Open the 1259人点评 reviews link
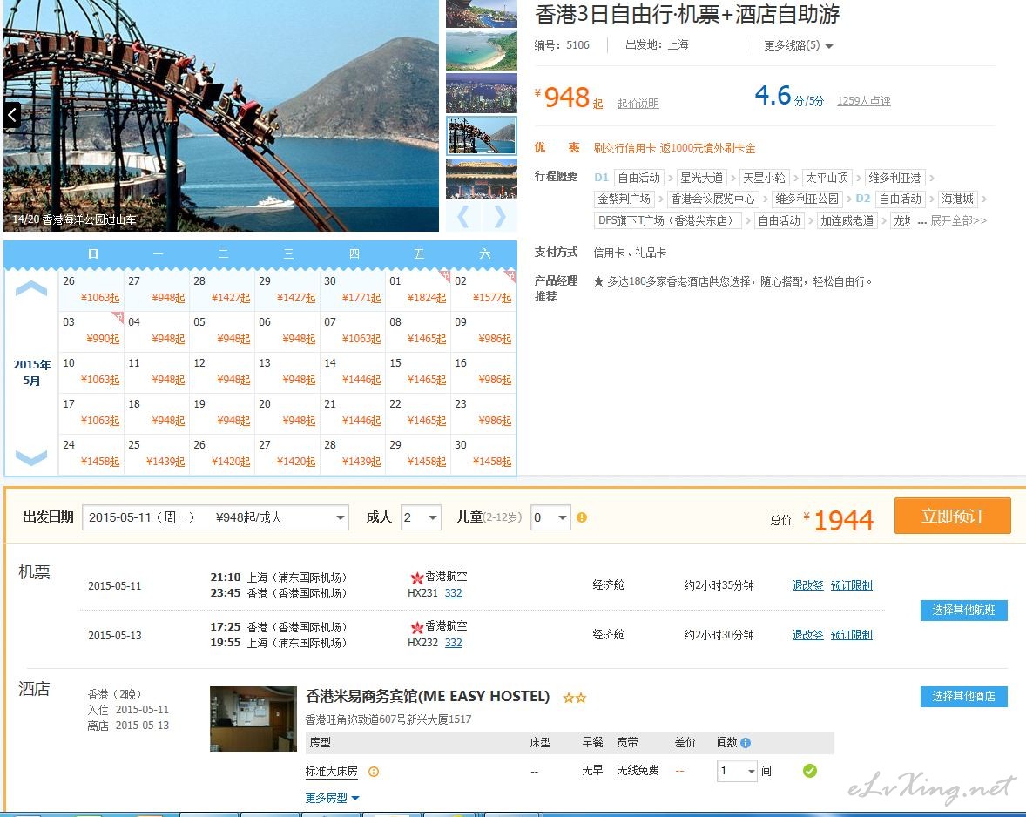Image resolution: width=1026 pixels, height=817 pixels. 864,101
